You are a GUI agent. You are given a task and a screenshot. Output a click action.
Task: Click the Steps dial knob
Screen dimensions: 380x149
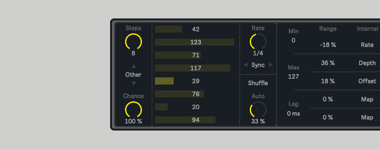pos(133,42)
